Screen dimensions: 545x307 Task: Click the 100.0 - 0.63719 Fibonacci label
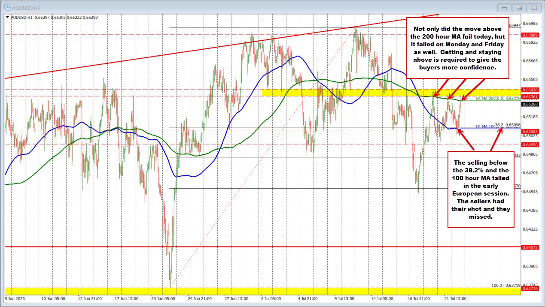pos(506,285)
